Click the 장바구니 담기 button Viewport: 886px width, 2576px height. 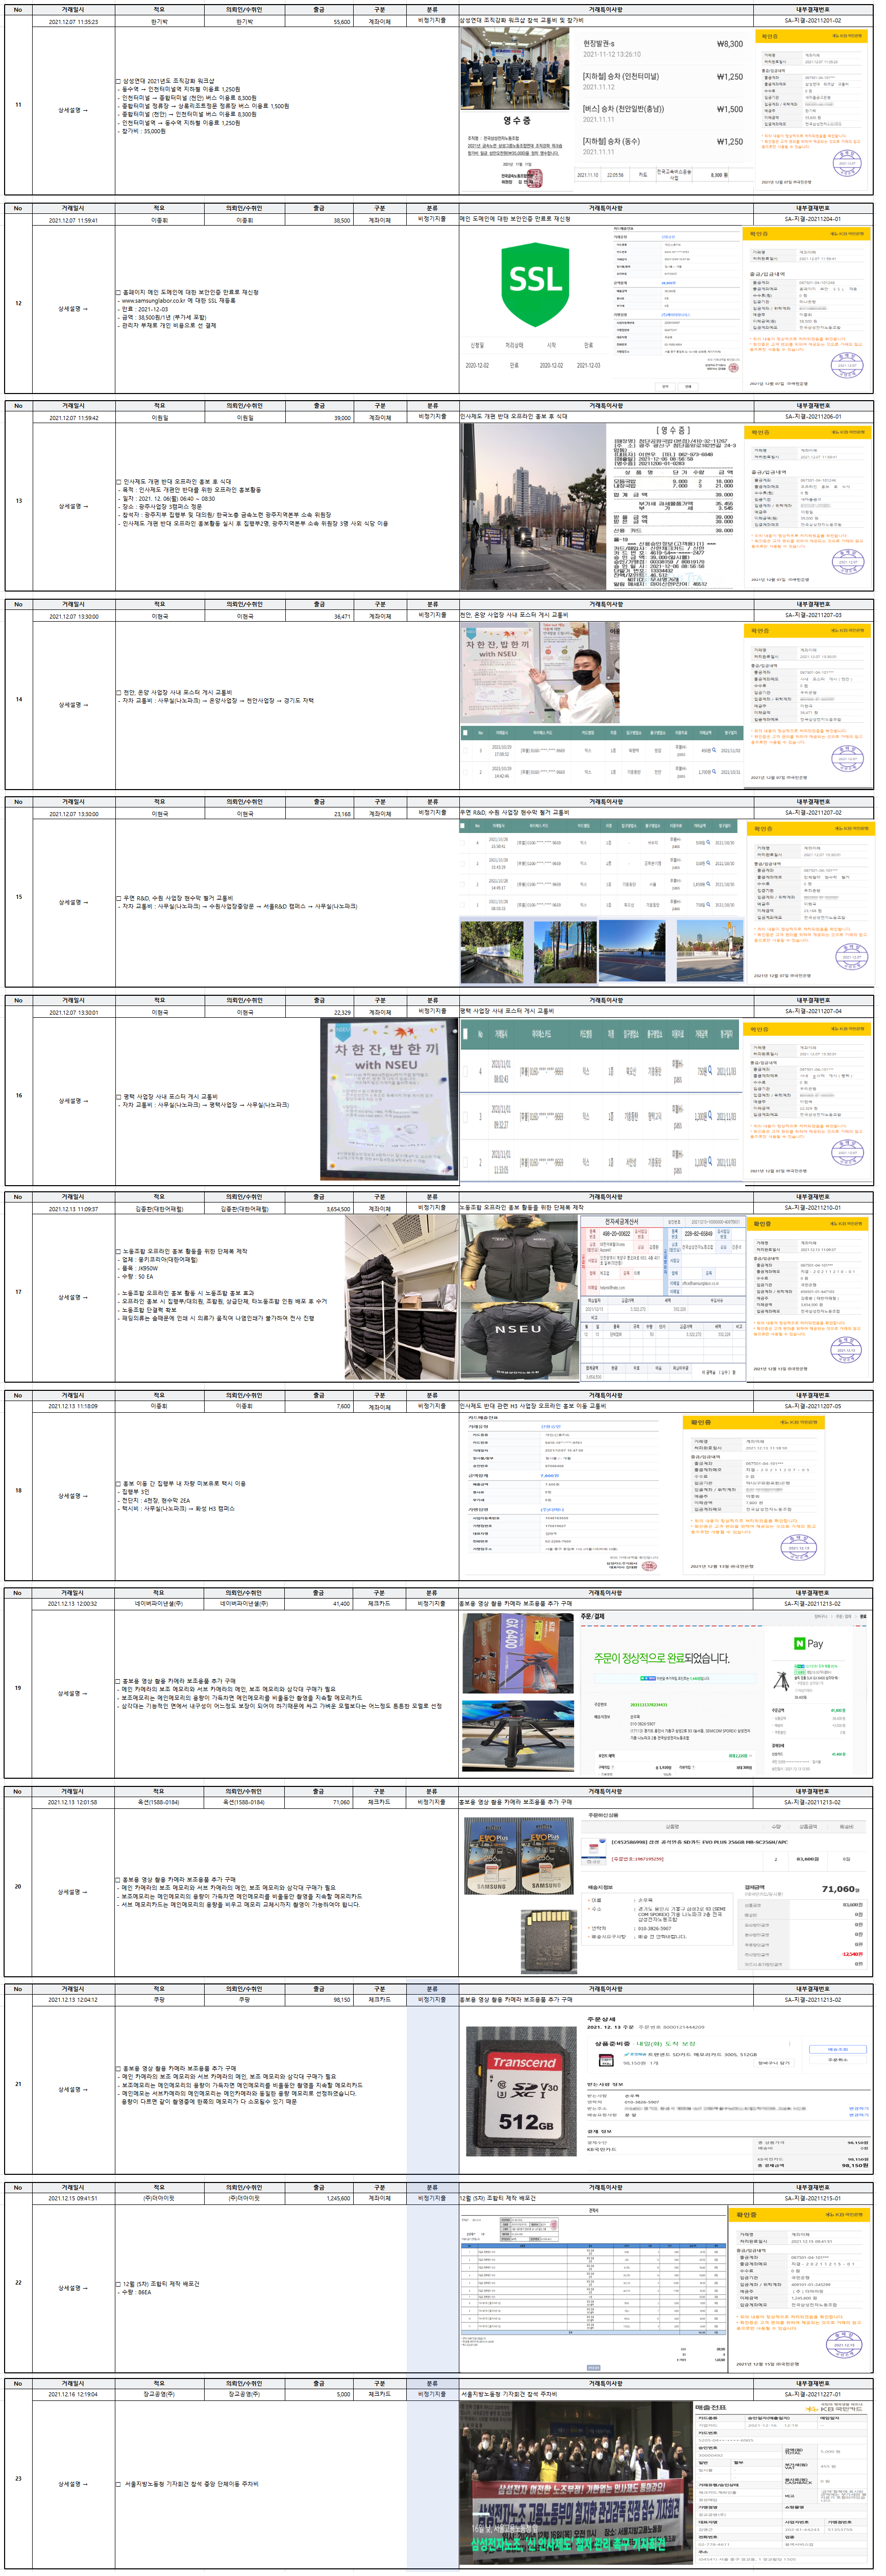click(773, 2063)
